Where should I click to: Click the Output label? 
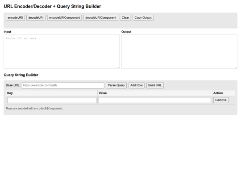pyautogui.click(x=126, y=32)
